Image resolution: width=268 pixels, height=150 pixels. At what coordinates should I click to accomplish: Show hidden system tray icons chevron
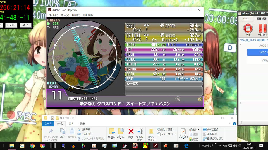click(220, 146)
